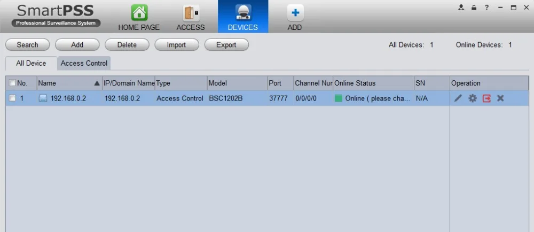Check the box for device row 1
Image resolution: width=534 pixels, height=232 pixels.
coord(12,98)
